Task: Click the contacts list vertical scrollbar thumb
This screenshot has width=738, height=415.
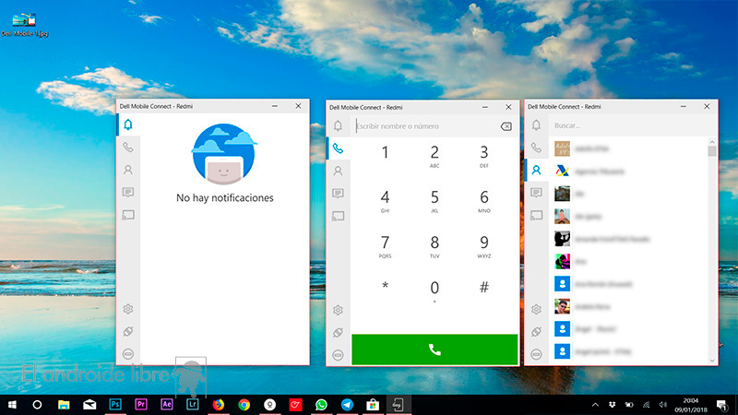Action: point(711,151)
